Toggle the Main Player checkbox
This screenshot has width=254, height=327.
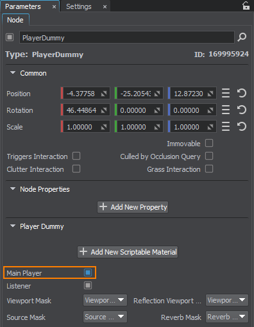tap(88, 272)
